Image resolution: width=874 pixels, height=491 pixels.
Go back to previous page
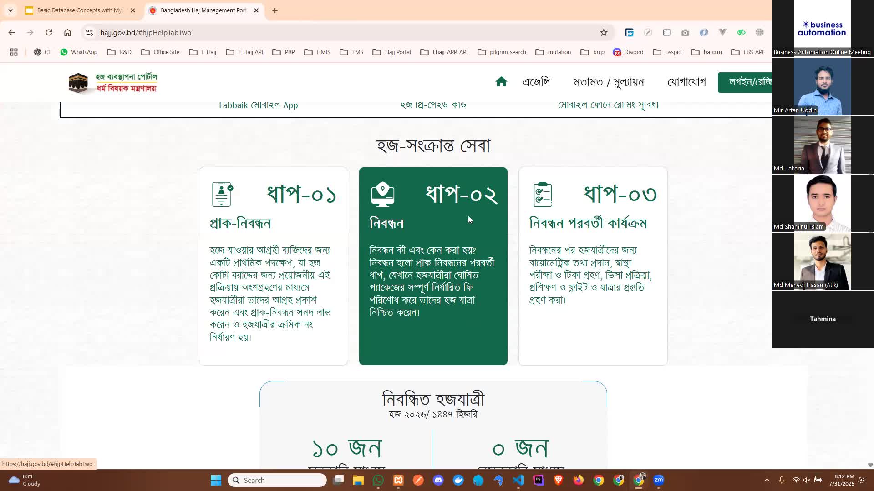12,33
